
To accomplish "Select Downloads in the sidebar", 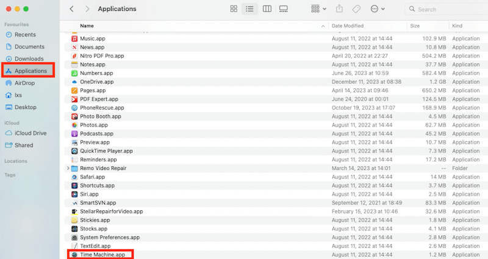I will (x=29, y=59).
